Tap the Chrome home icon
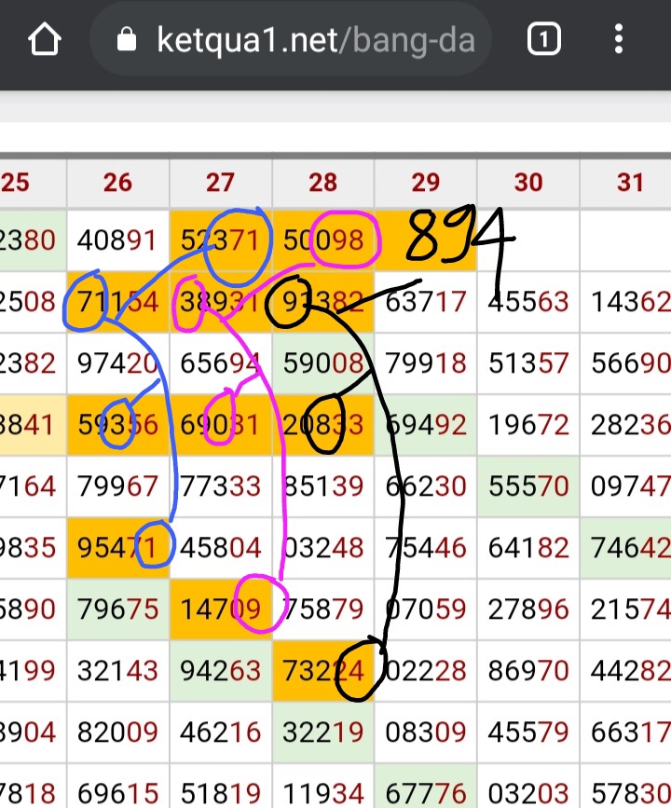This screenshot has height=808, width=671. (44, 40)
